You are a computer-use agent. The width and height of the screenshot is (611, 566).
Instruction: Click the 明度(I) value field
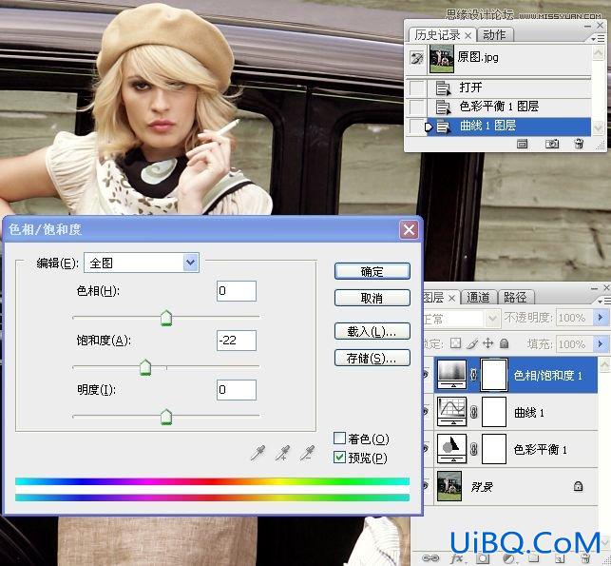coord(237,390)
